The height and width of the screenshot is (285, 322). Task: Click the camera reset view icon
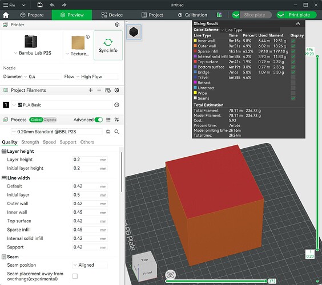tap(170, 275)
